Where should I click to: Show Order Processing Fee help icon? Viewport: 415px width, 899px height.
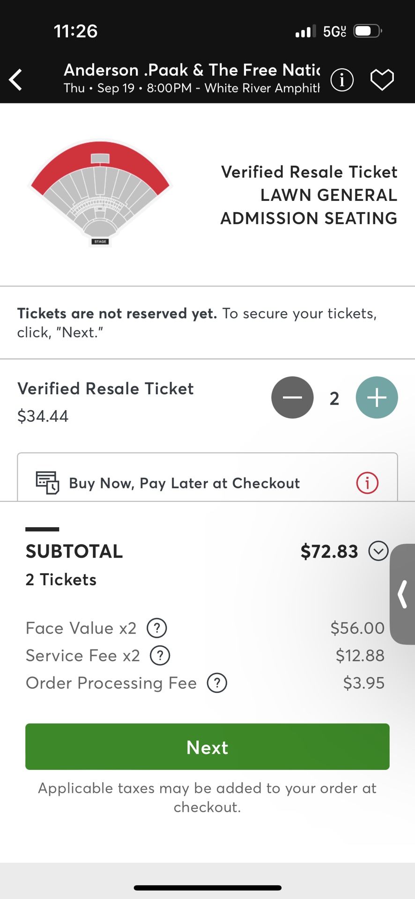click(x=217, y=683)
